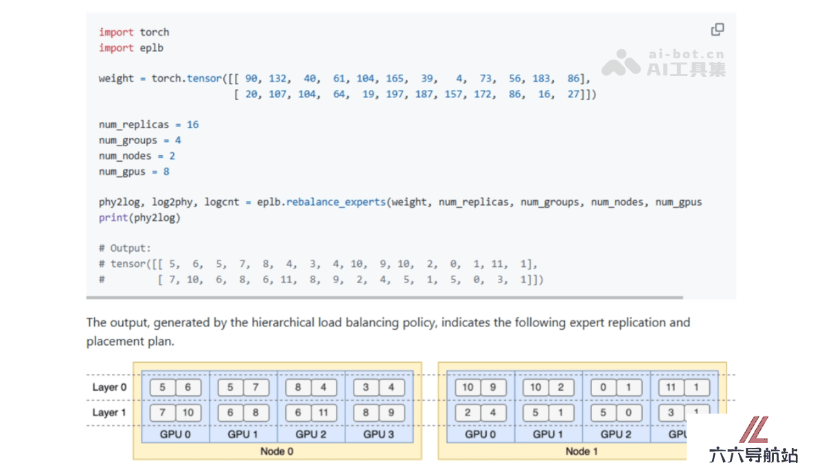Click the 'num_nodes = 2' line
The image size is (824, 463).
point(137,156)
